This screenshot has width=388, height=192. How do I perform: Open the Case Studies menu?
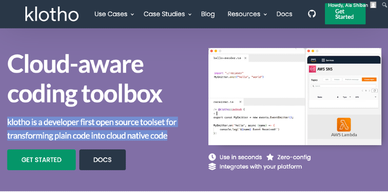(164, 14)
